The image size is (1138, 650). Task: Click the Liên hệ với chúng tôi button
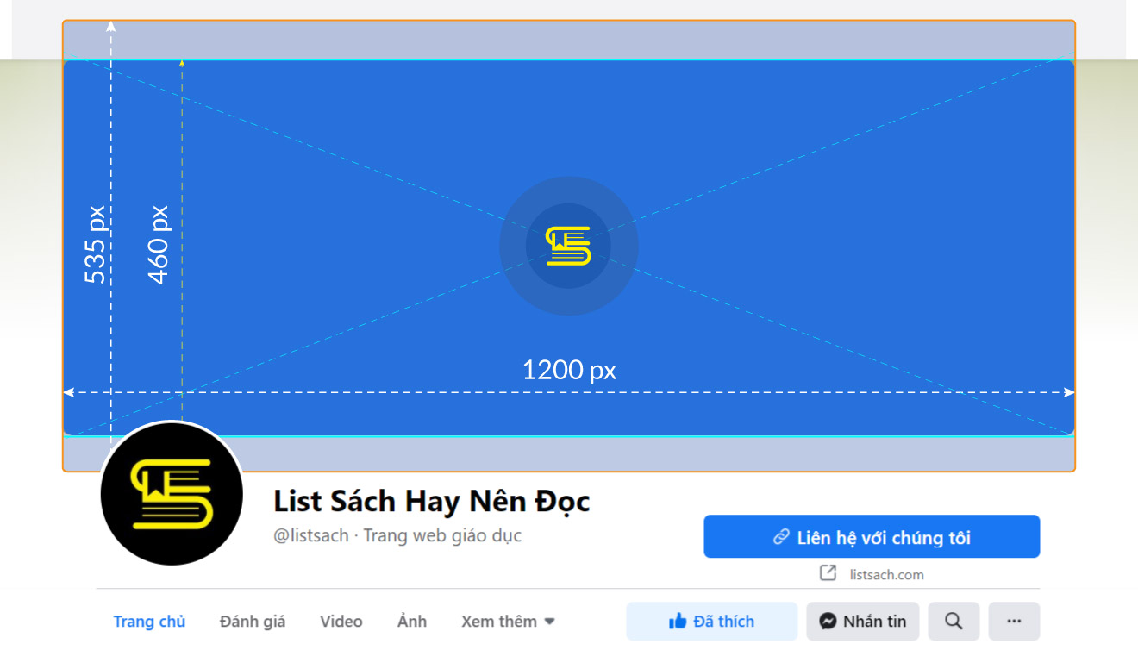(872, 537)
